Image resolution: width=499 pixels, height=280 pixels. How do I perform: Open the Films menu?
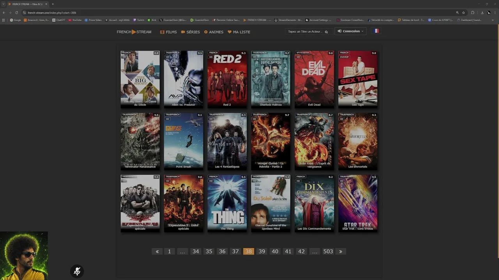(168, 32)
